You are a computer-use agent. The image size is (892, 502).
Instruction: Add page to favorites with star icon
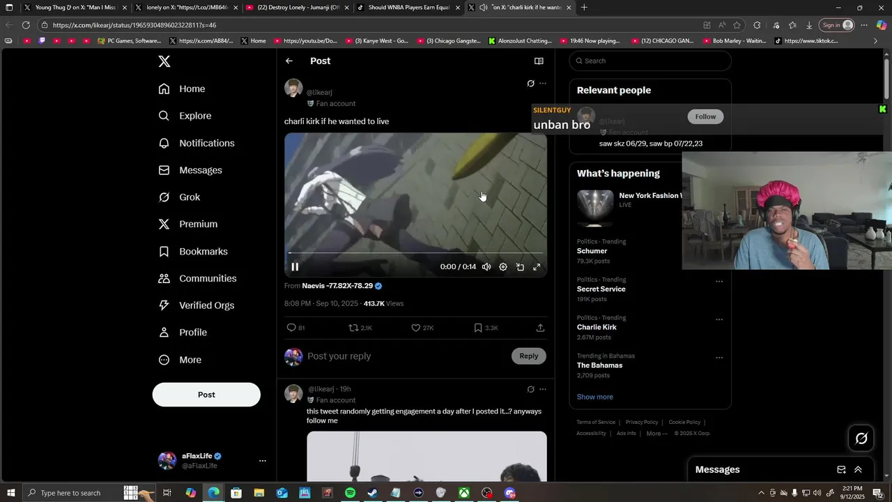[x=737, y=25]
